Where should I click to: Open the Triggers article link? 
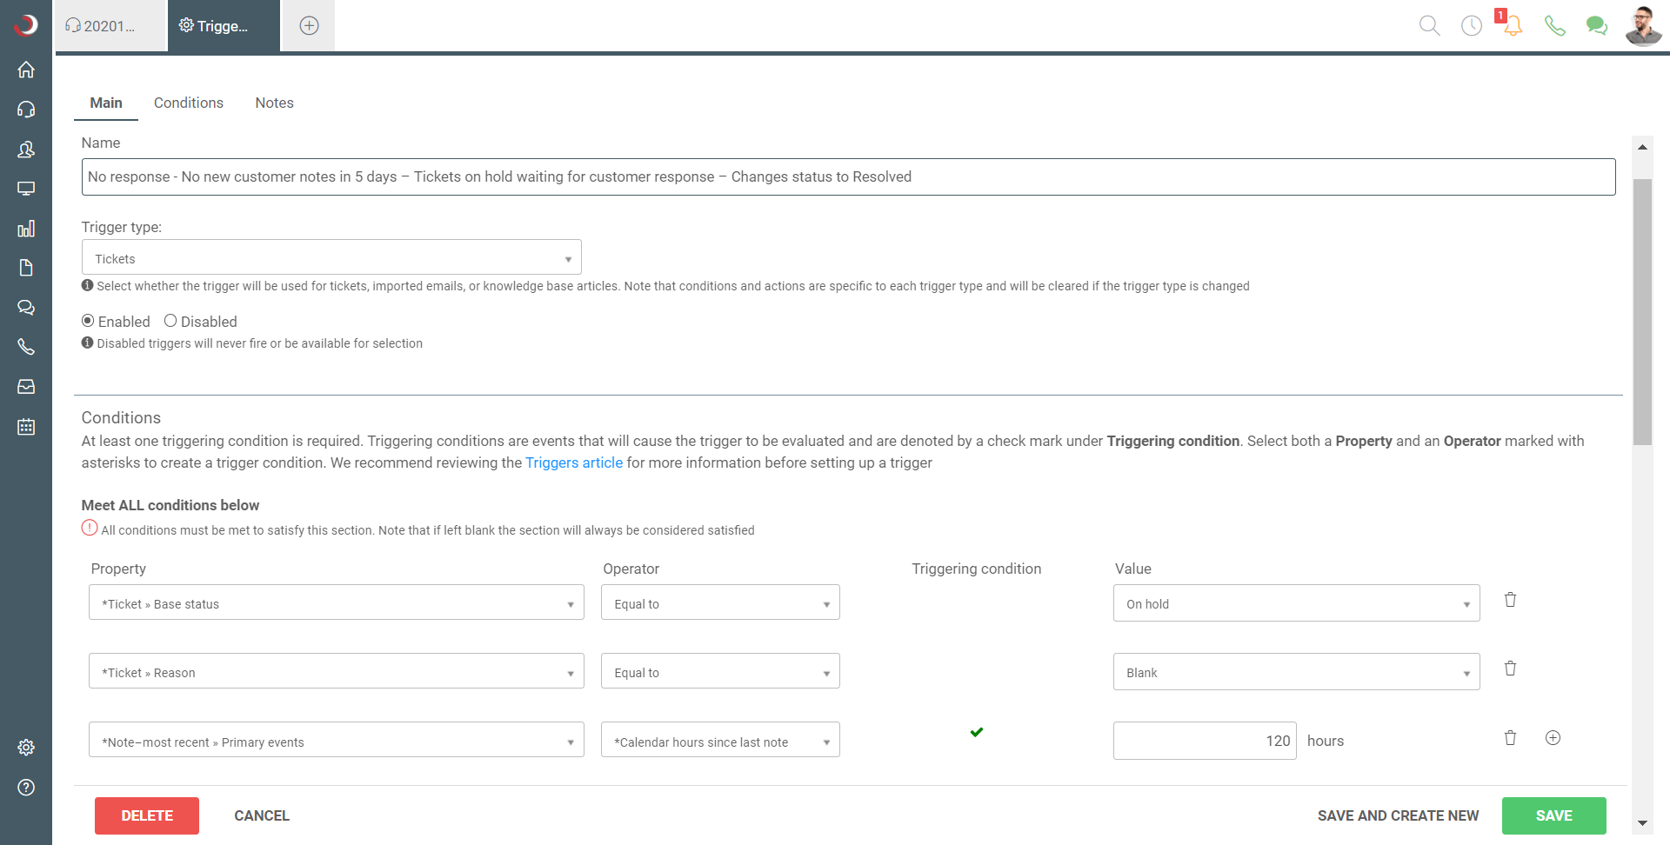(574, 462)
